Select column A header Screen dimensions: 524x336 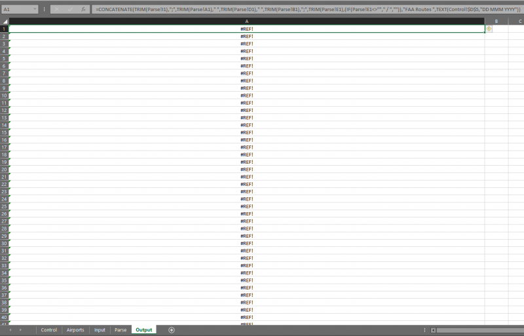click(x=247, y=22)
